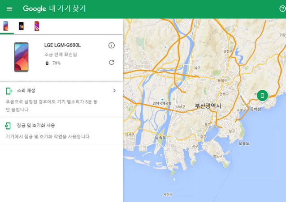
Task: Click the 을숙도 label on the map
Action: pos(160,138)
